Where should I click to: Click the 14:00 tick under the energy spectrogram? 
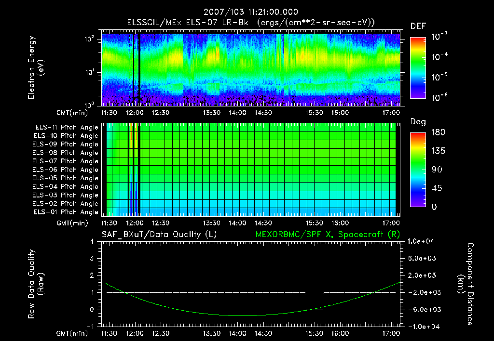click(x=237, y=113)
